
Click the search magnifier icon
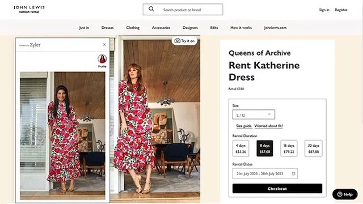[151, 9]
